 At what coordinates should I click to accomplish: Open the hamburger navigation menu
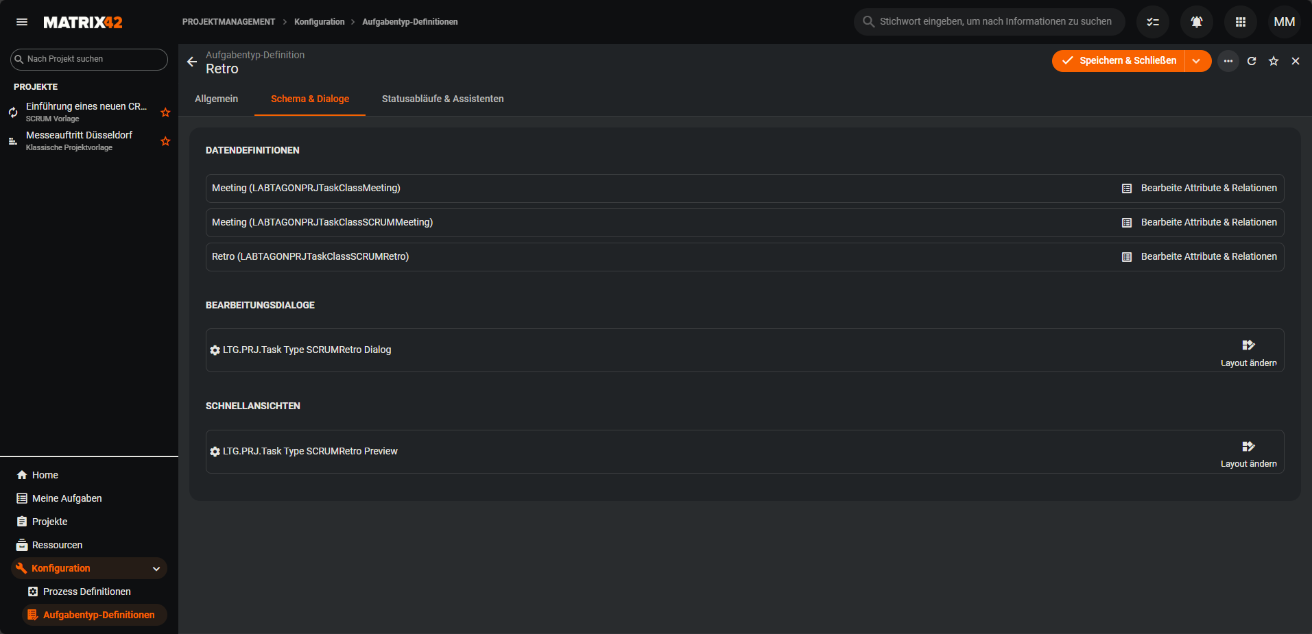pos(22,22)
